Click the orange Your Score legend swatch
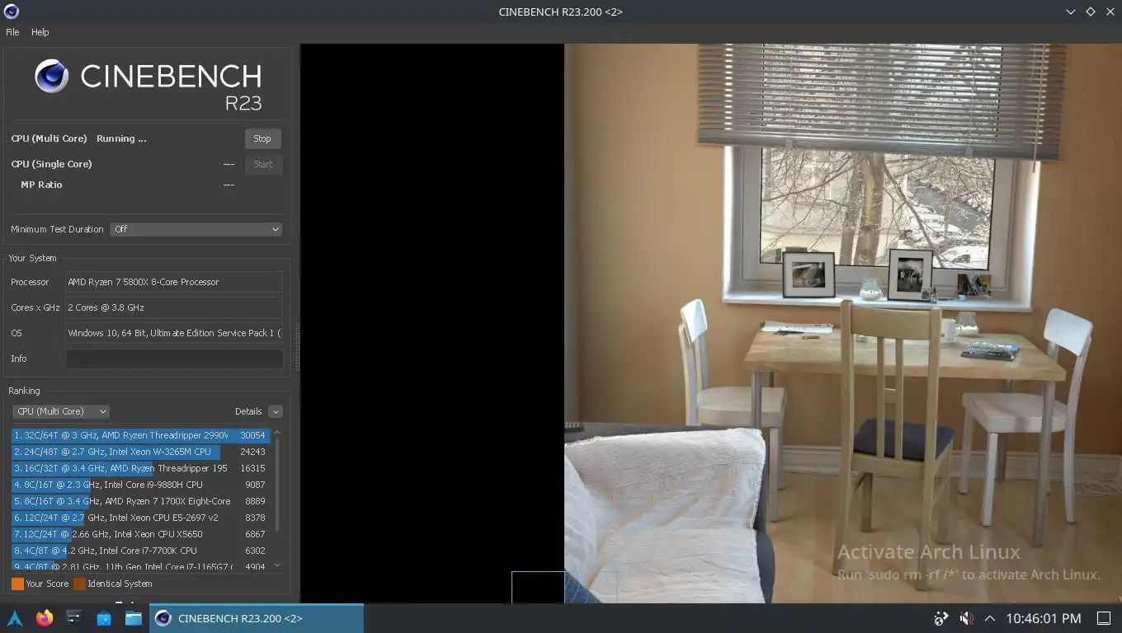The height and width of the screenshot is (633, 1122). point(17,584)
